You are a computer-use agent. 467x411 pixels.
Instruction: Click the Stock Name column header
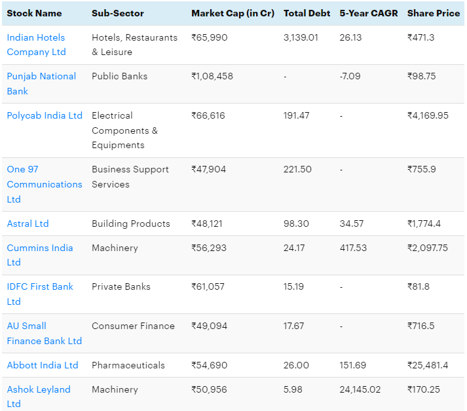point(34,13)
